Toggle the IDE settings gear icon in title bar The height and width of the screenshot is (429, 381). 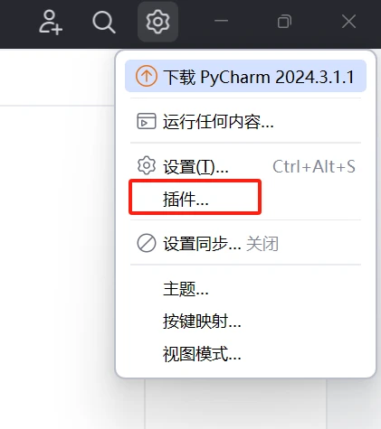157,22
